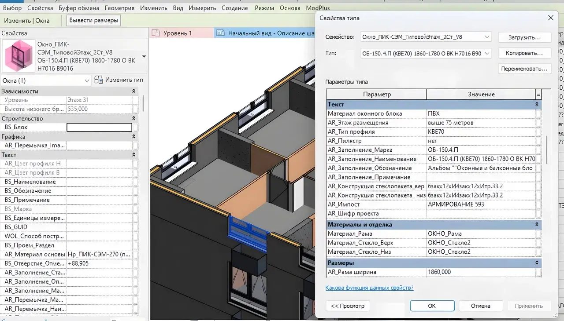564x321 pixels.
Task: Open the Окна (1) filter dropdown
Action: (x=86, y=80)
